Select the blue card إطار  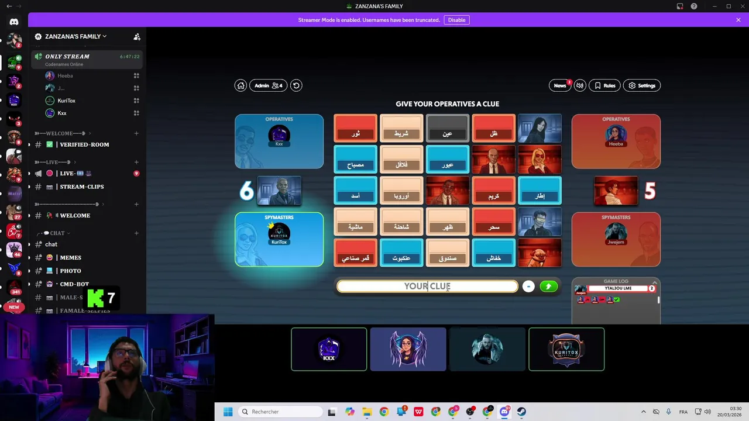point(540,191)
